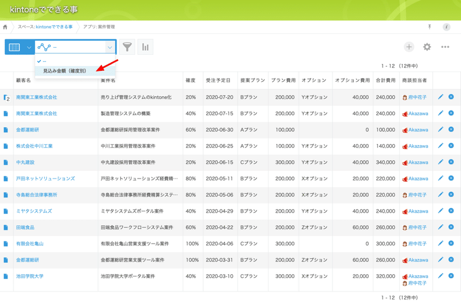This screenshot has height=303, width=461.
Task: Open the app info icon
Action: click(x=446, y=27)
